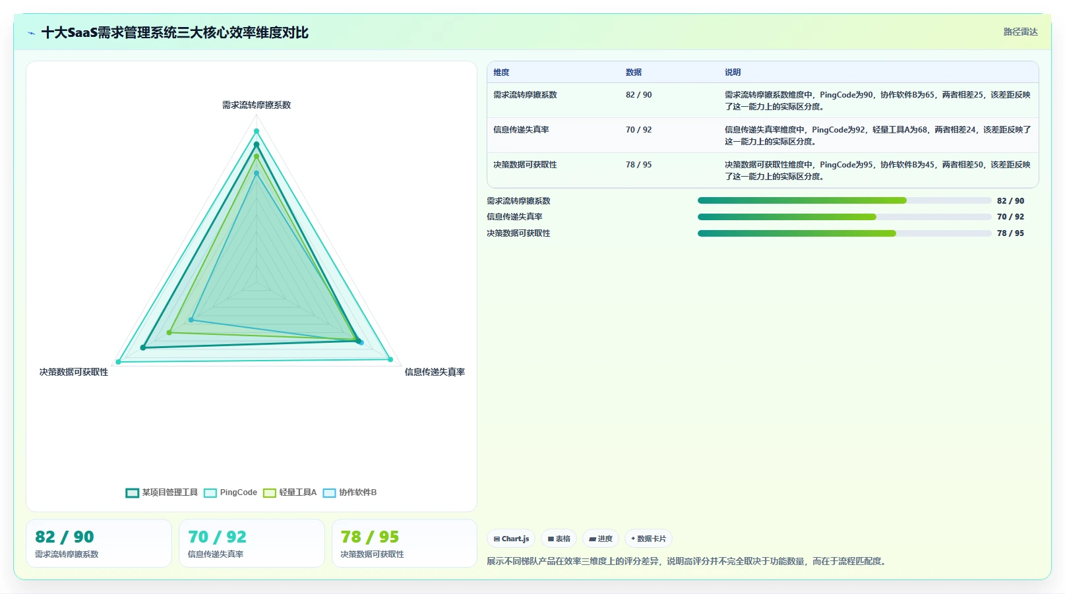The height and width of the screenshot is (594, 1065).
Task: Toggle 轻量工具A legend series
Action: (289, 492)
